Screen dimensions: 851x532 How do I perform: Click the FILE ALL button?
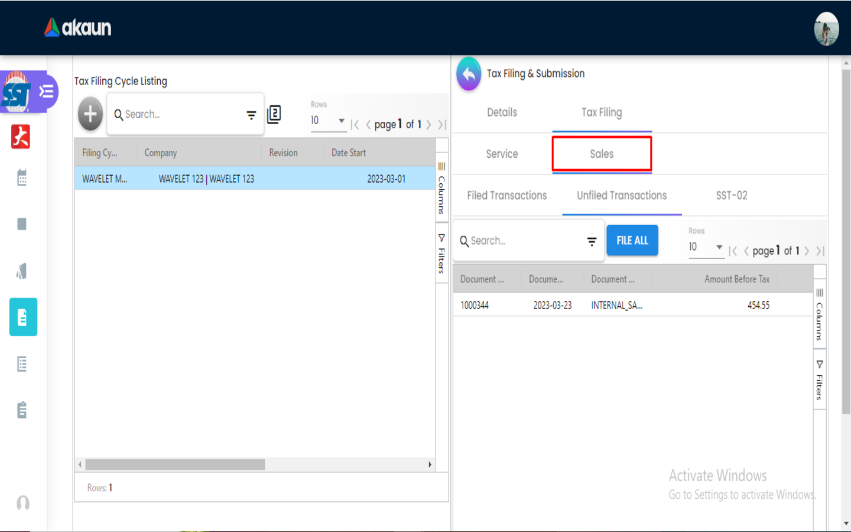[x=632, y=241]
